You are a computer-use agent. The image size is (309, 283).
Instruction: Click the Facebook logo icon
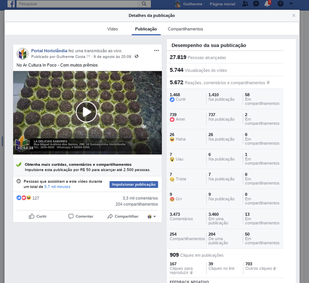point(11,4)
